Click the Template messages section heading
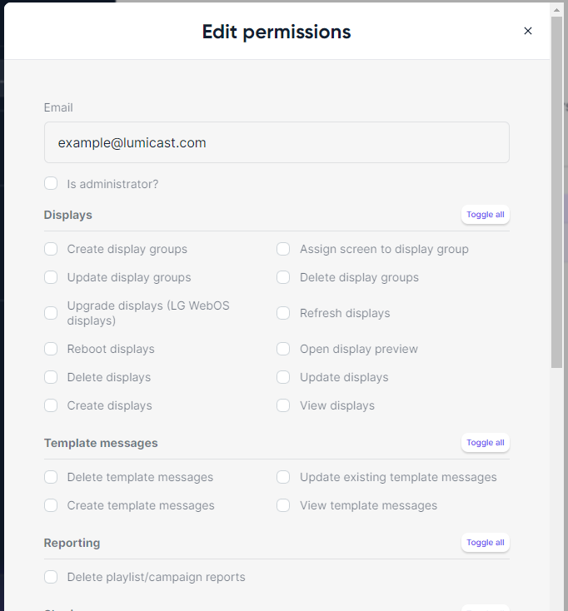Image resolution: width=568 pixels, height=611 pixels. [x=101, y=443]
